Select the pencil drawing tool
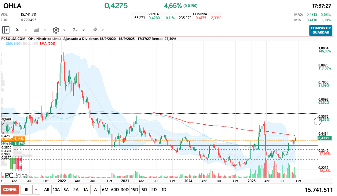337x196 pixels. 95,30
